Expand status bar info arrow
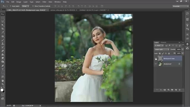Screen dimensions: 190x107 pos(40,106)
